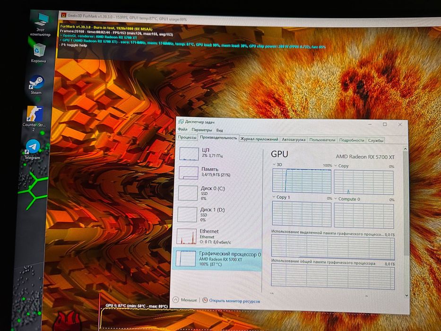Select the Counter-Strike 2 desktop shortcut
441x331 pixels.
click(x=35, y=119)
